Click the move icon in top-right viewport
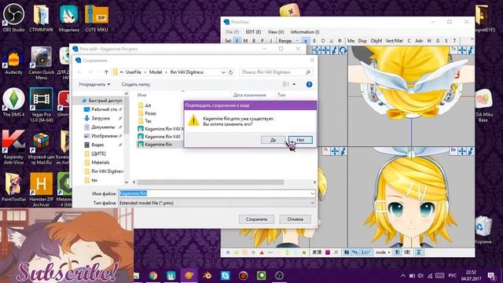 pos(462,50)
